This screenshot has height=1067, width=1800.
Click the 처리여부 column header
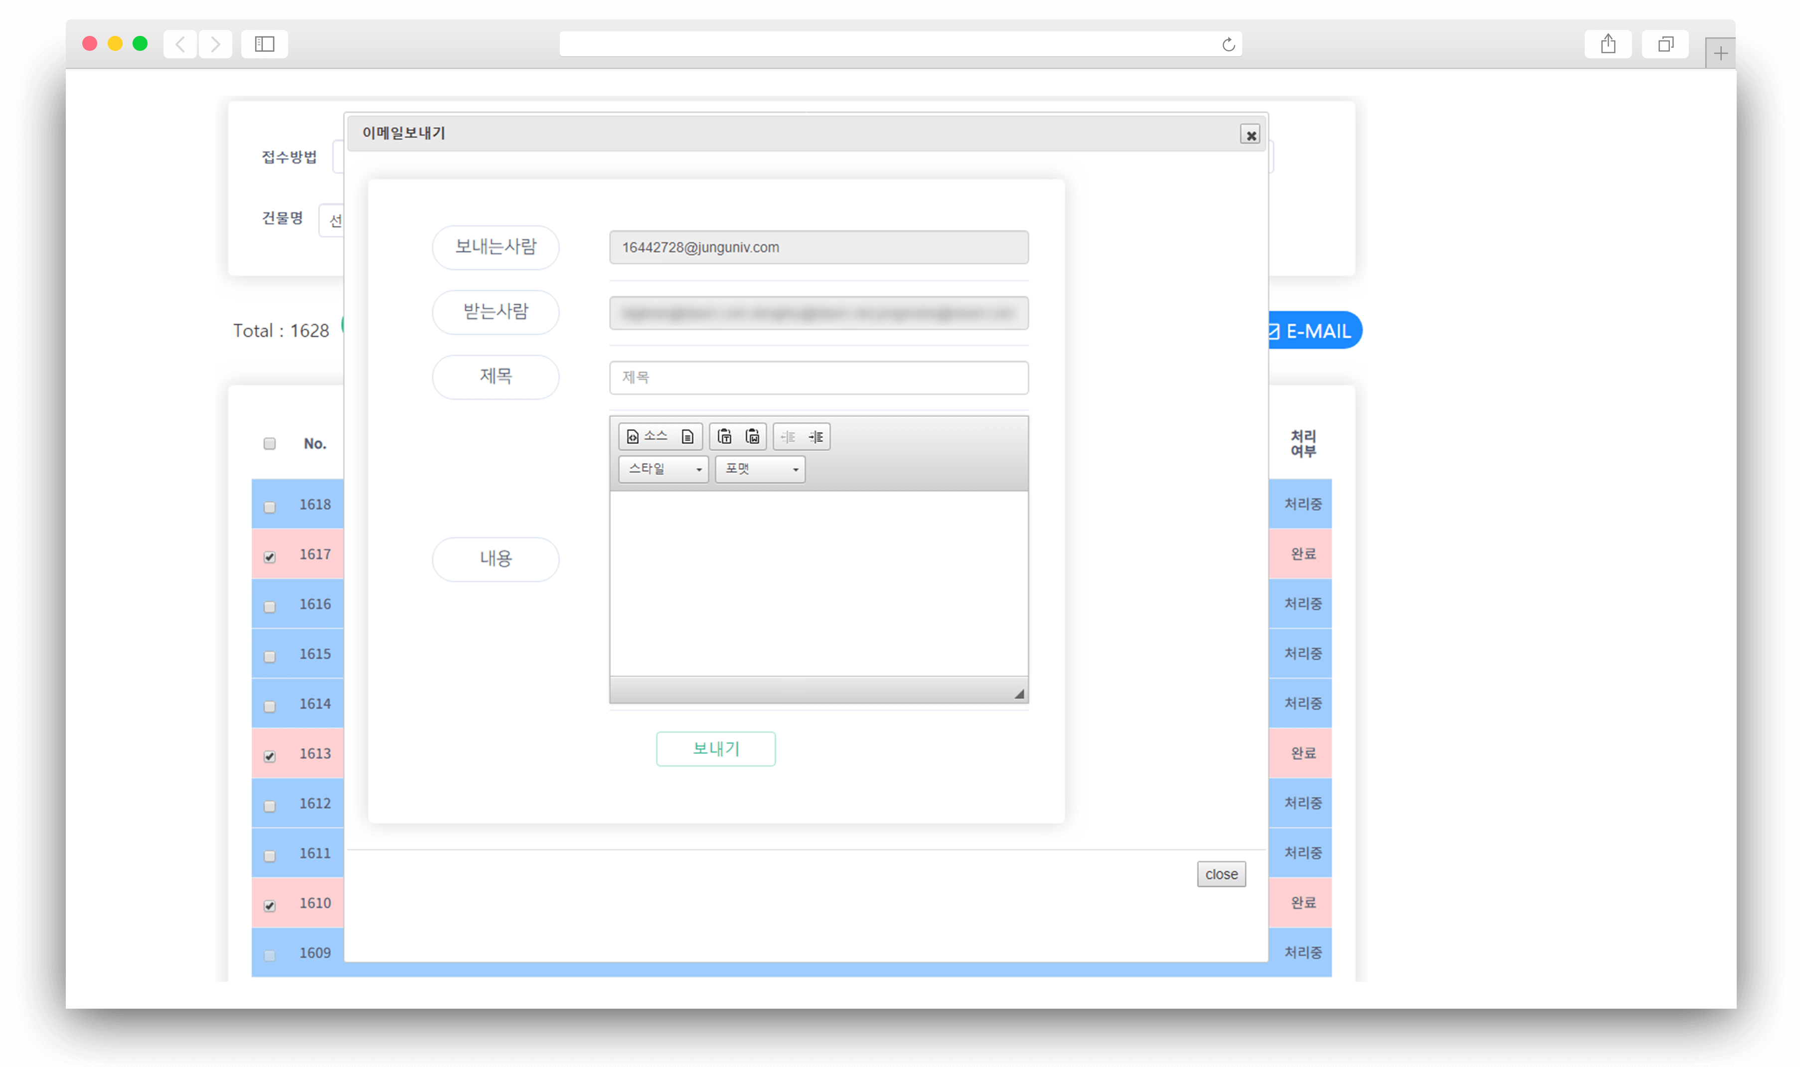(x=1304, y=444)
